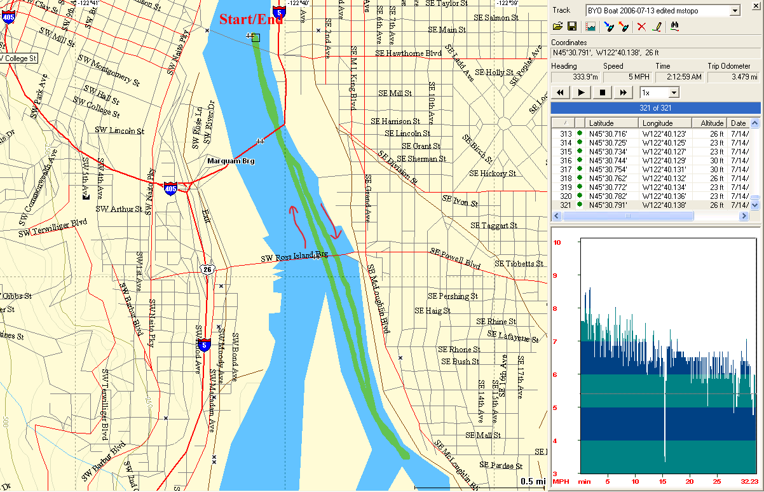Close the track panel
This screenshot has width=764, height=492.
tap(756, 4)
